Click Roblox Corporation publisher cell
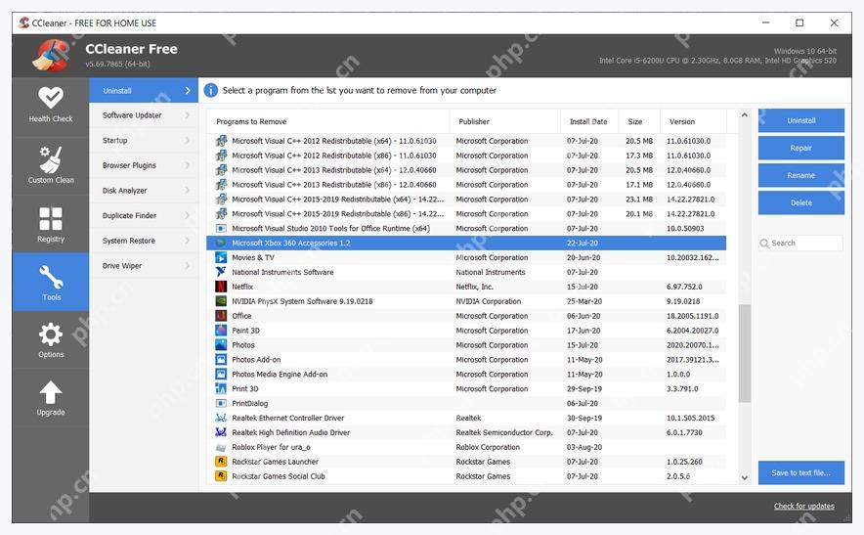This screenshot has width=864, height=535. tap(489, 447)
